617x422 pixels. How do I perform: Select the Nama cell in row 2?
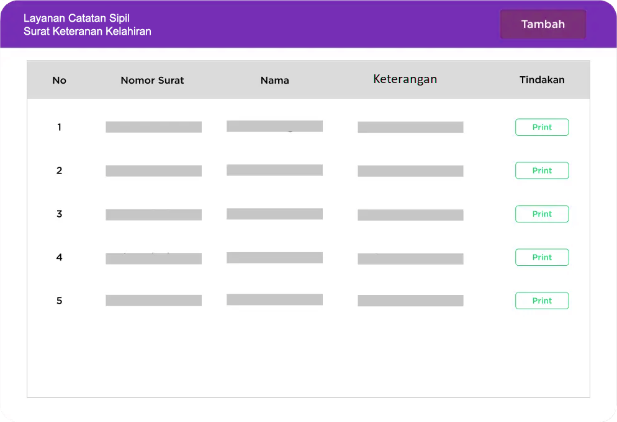(x=274, y=170)
